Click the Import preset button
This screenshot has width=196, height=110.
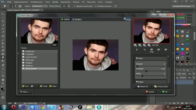pos(44,86)
